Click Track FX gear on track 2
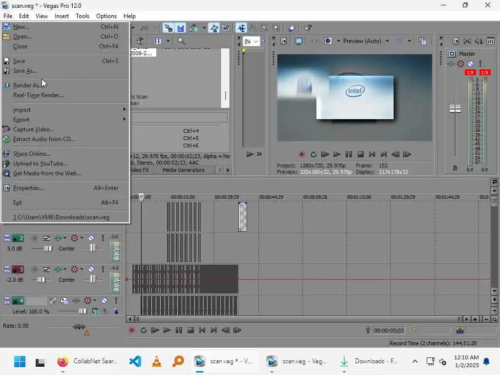The width and height of the screenshot is (500, 375). [x=74, y=238]
